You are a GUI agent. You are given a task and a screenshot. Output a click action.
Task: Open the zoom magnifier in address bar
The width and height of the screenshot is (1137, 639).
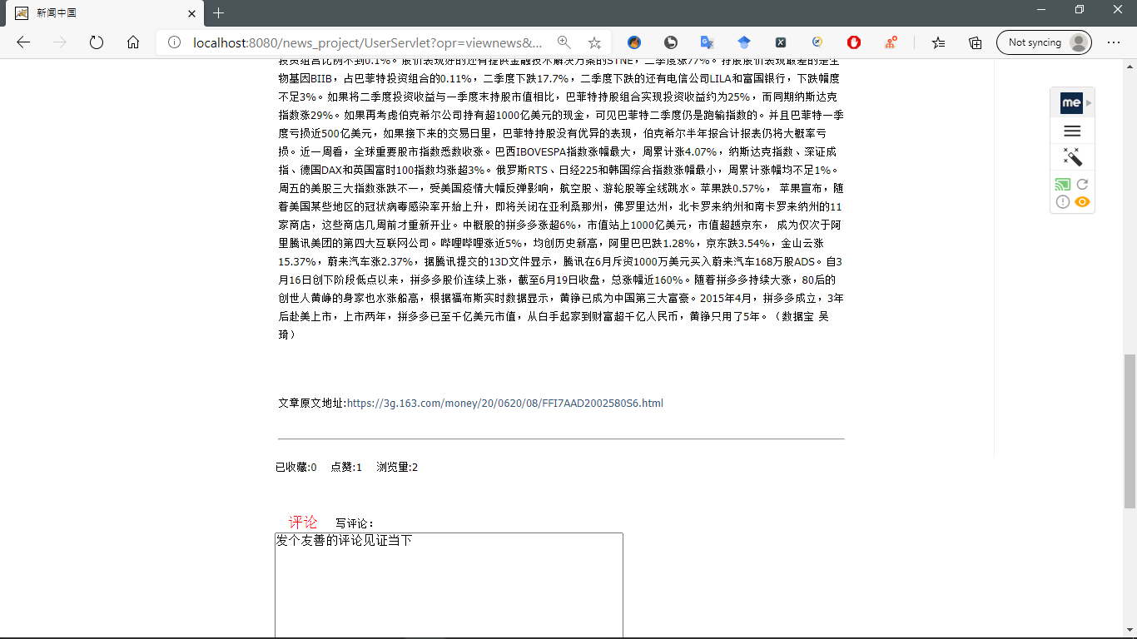[564, 42]
